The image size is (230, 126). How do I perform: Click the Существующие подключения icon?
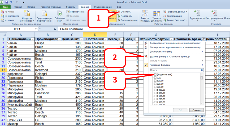tap(44, 14)
